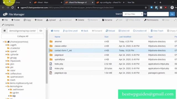177x99 pixels.
Task: Create a new Folder from toolbar
Action: click(16, 20)
